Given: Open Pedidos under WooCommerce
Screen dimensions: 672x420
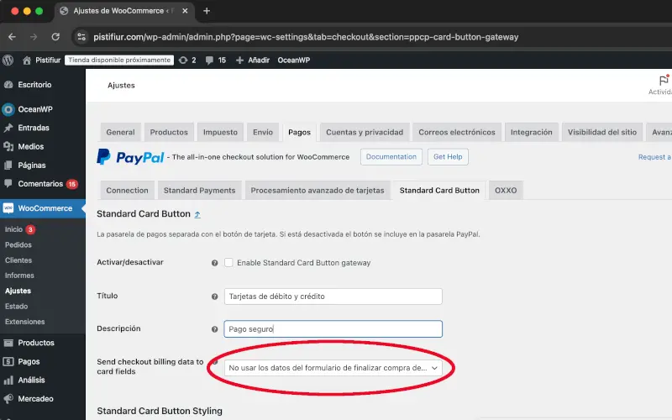Looking at the screenshot, I should coord(18,244).
